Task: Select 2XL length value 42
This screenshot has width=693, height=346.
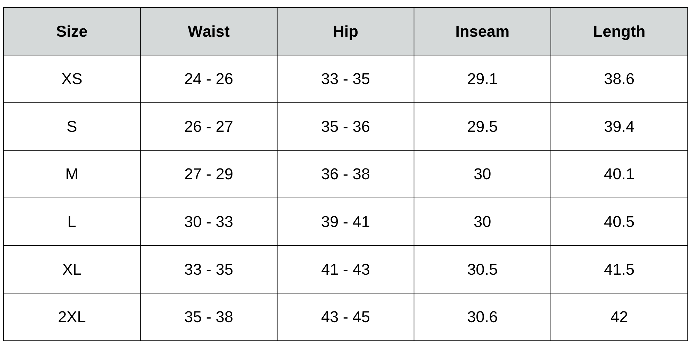Action: [x=619, y=317]
